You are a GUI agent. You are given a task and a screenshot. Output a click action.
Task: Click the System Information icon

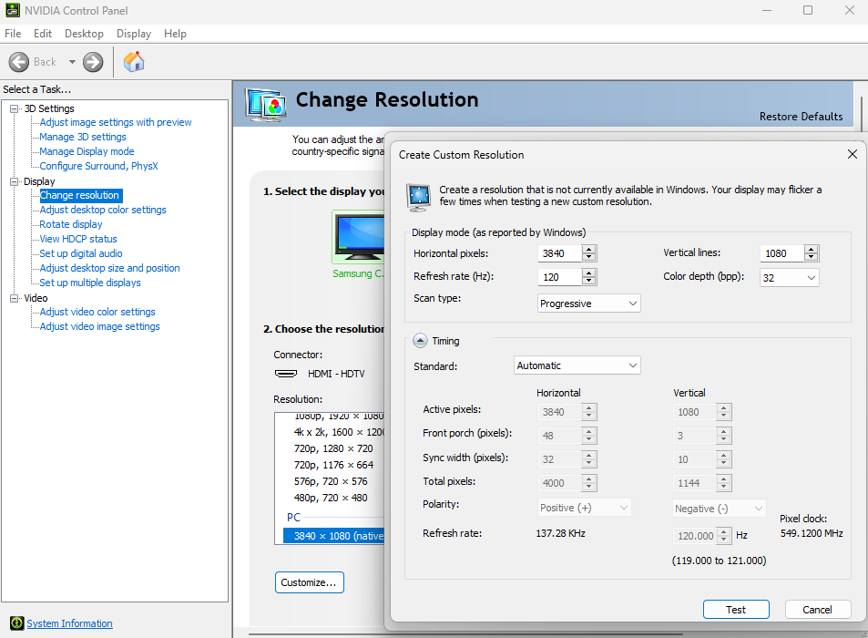tap(16, 623)
